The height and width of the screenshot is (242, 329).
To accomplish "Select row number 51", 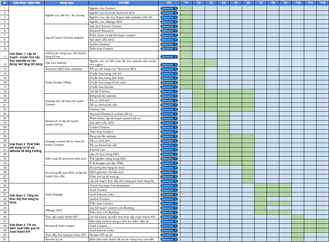I will (4, 239).
